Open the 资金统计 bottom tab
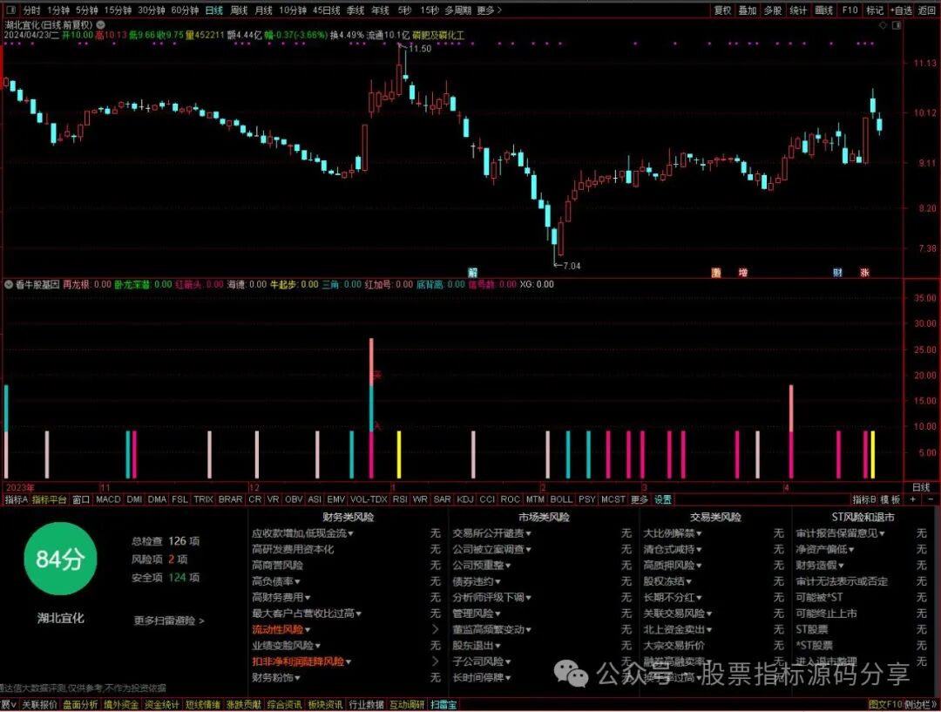The height and width of the screenshot is (712, 941). point(161,705)
